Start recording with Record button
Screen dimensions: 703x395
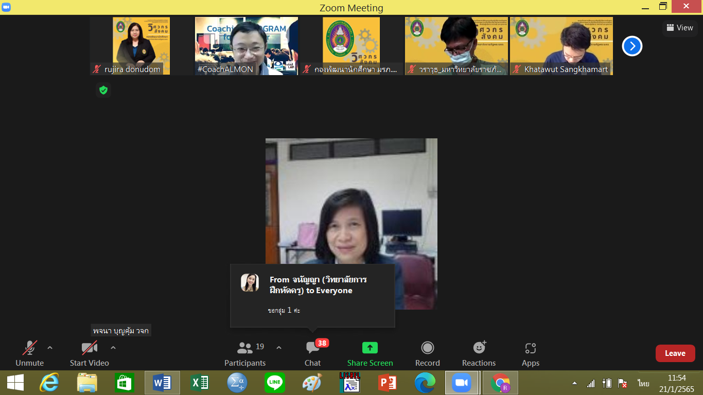428,354
